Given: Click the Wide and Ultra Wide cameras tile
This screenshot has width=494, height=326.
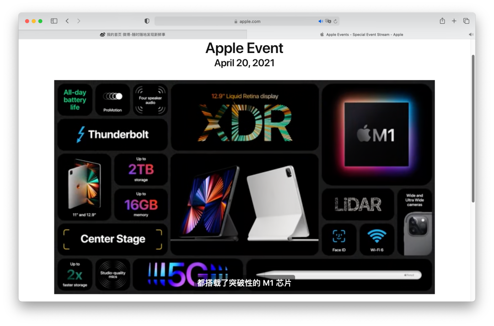Looking at the screenshot, I should coord(414,222).
